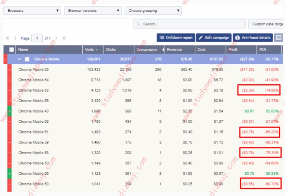Open the Choose grouping dropdown
Screen dimensions: 285x196
pyautogui.click(x=153, y=11)
